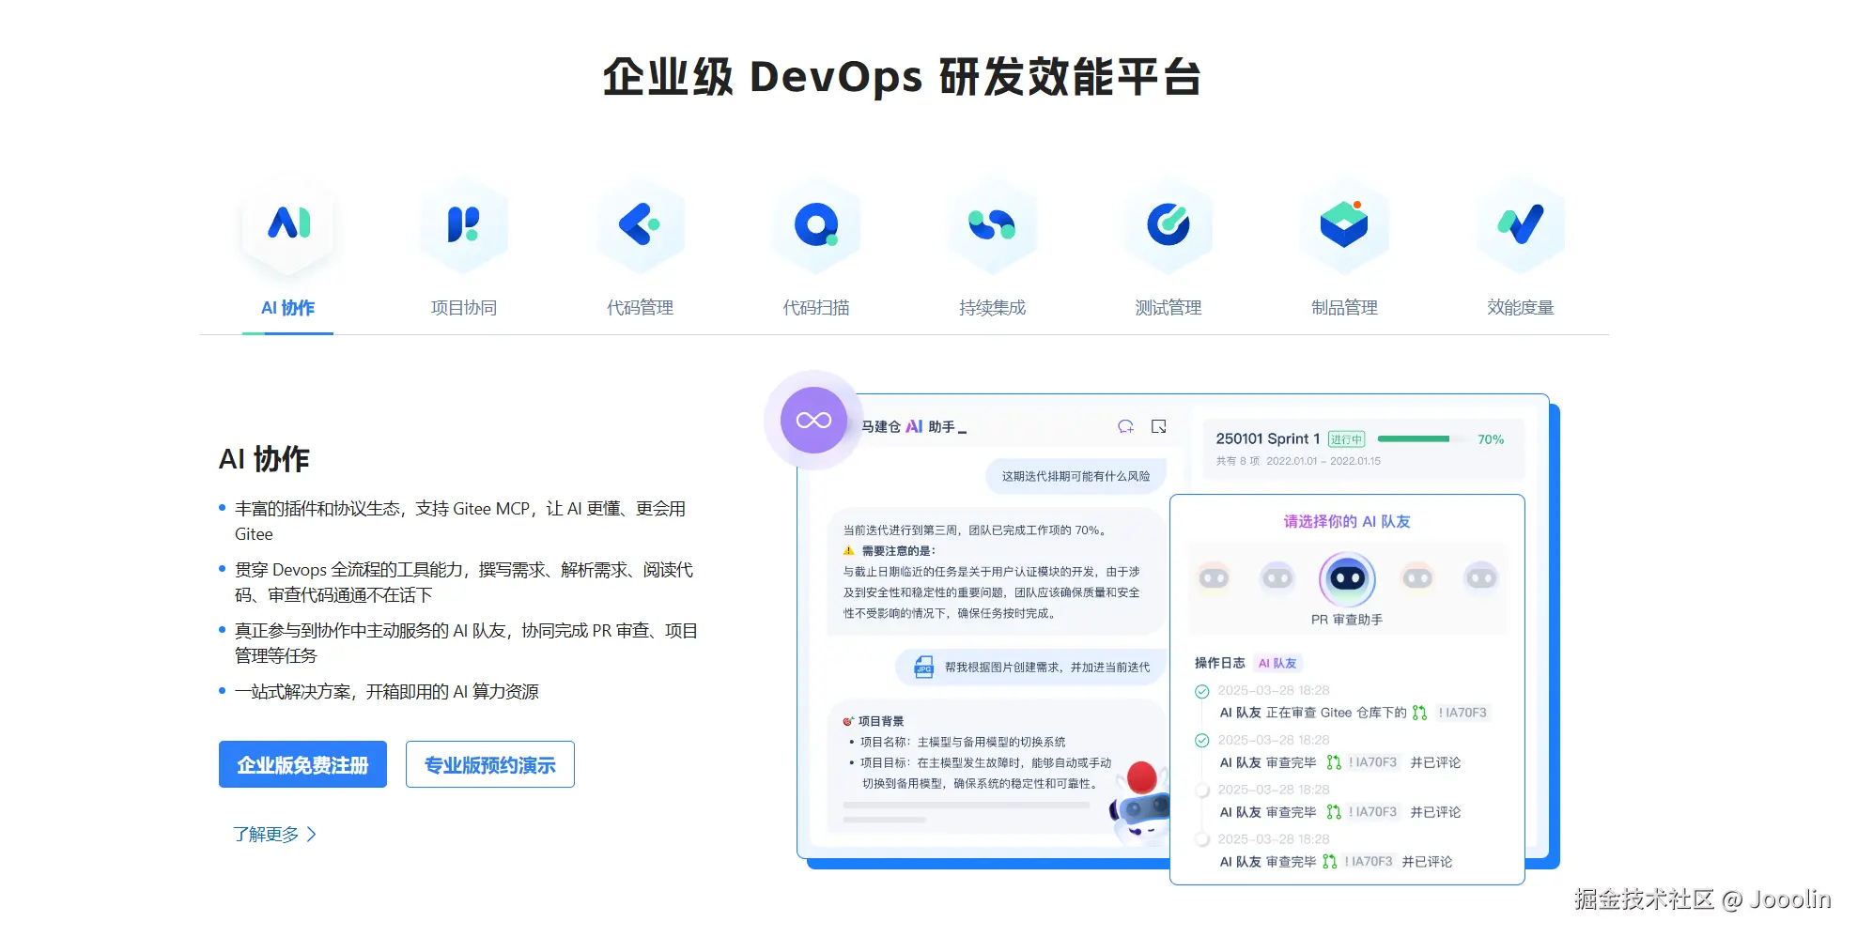The width and height of the screenshot is (1857, 937).
Task: Choose the 代码扫描 magnifier icon
Action: [816, 224]
